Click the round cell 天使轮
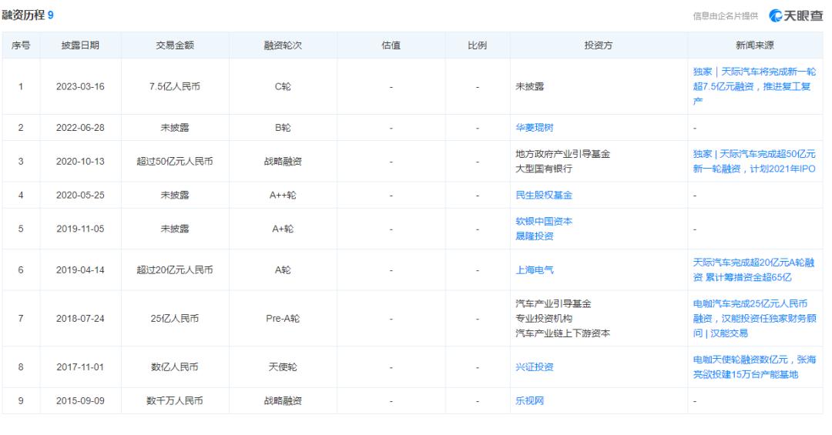This screenshot has width=832, height=435. point(283,367)
